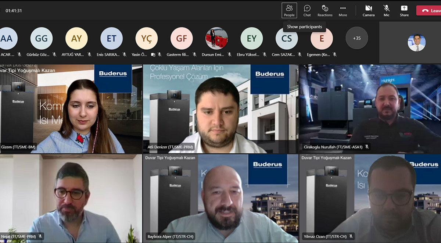
Task: Share your screen with Share button
Action: (x=404, y=10)
